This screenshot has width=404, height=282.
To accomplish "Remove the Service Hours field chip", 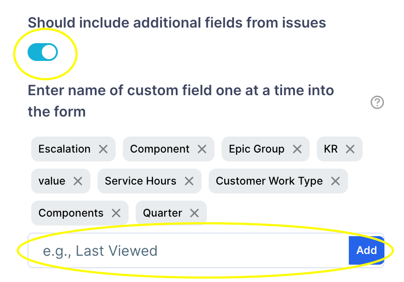I will tap(189, 181).
